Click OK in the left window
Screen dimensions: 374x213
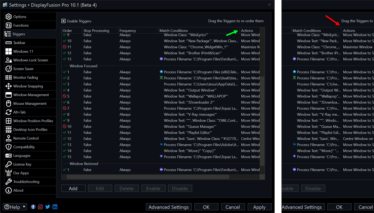coord(206,207)
